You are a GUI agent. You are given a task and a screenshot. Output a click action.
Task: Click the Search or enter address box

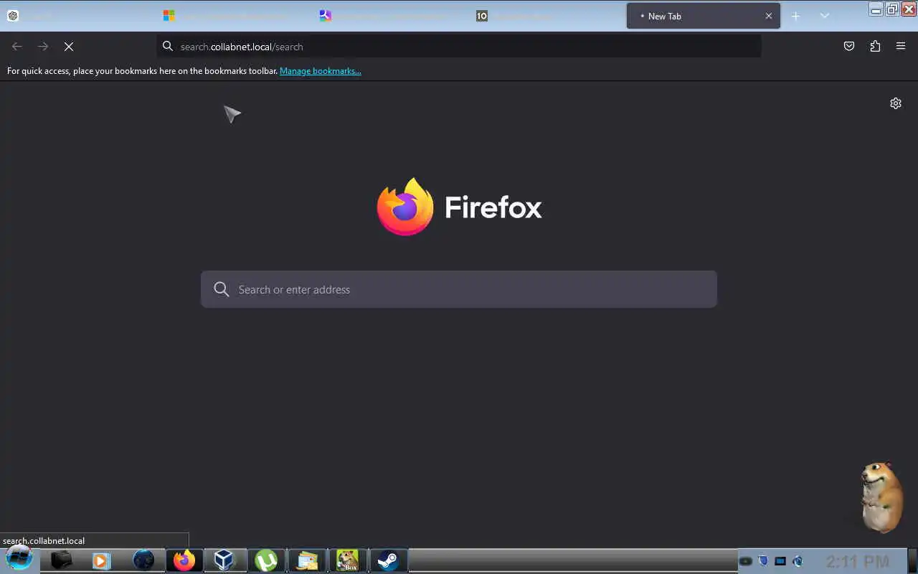(459, 289)
